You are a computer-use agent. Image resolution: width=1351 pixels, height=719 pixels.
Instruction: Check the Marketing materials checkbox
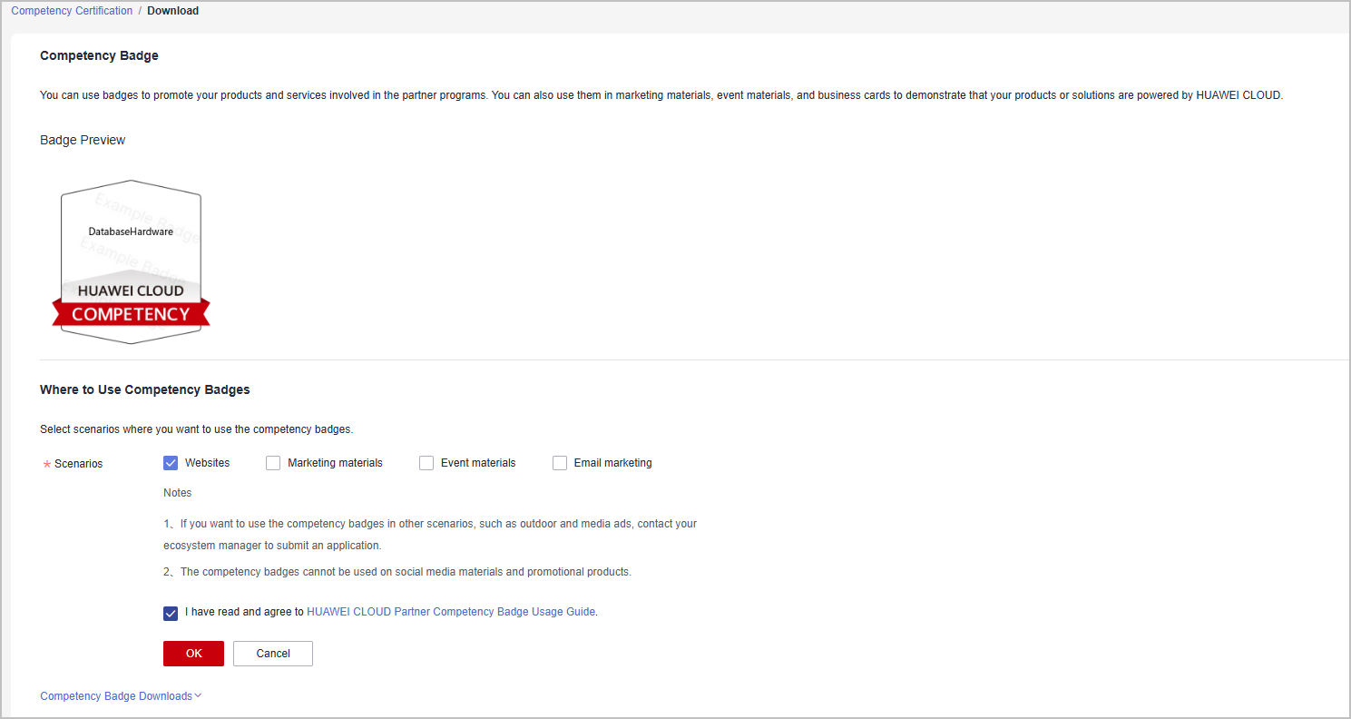(x=273, y=463)
